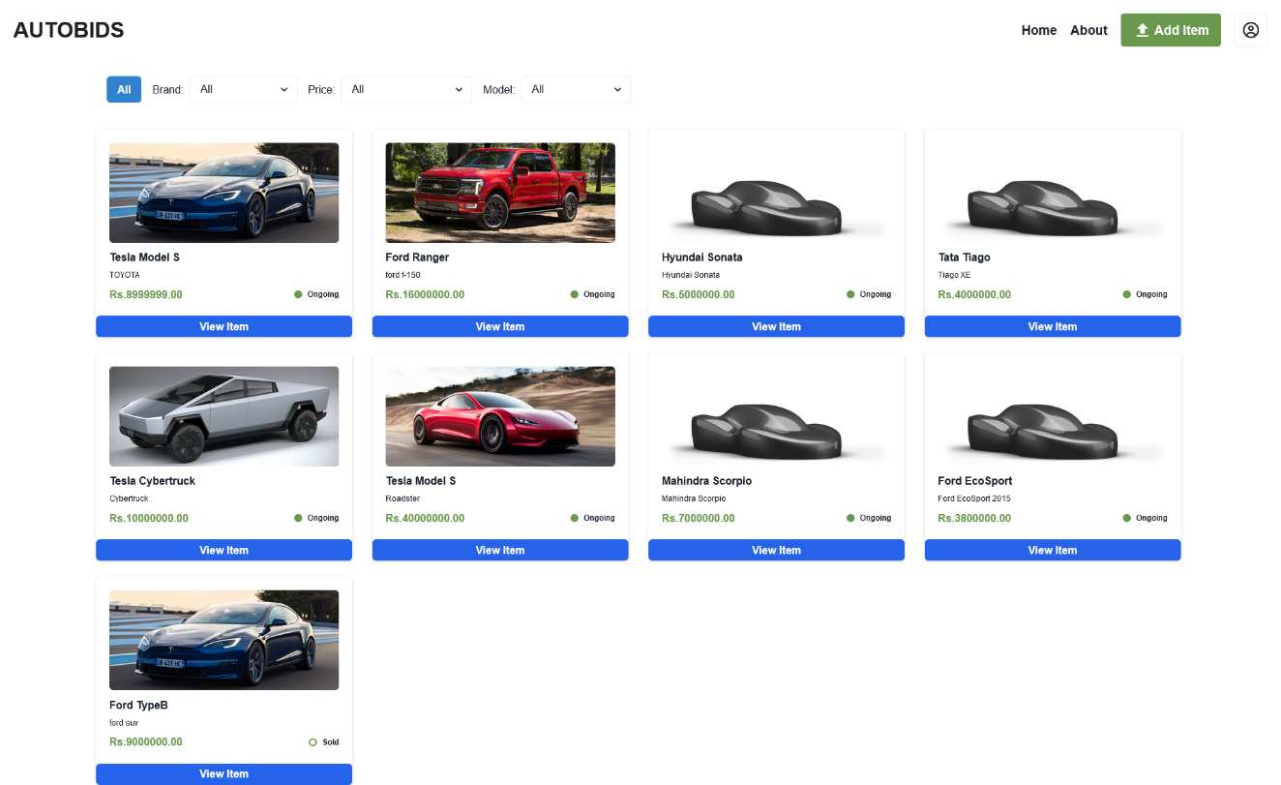Click the Ongoing status dot on Ford Ranger
Image resolution: width=1281 pixels, height=785 pixels.
(x=575, y=294)
